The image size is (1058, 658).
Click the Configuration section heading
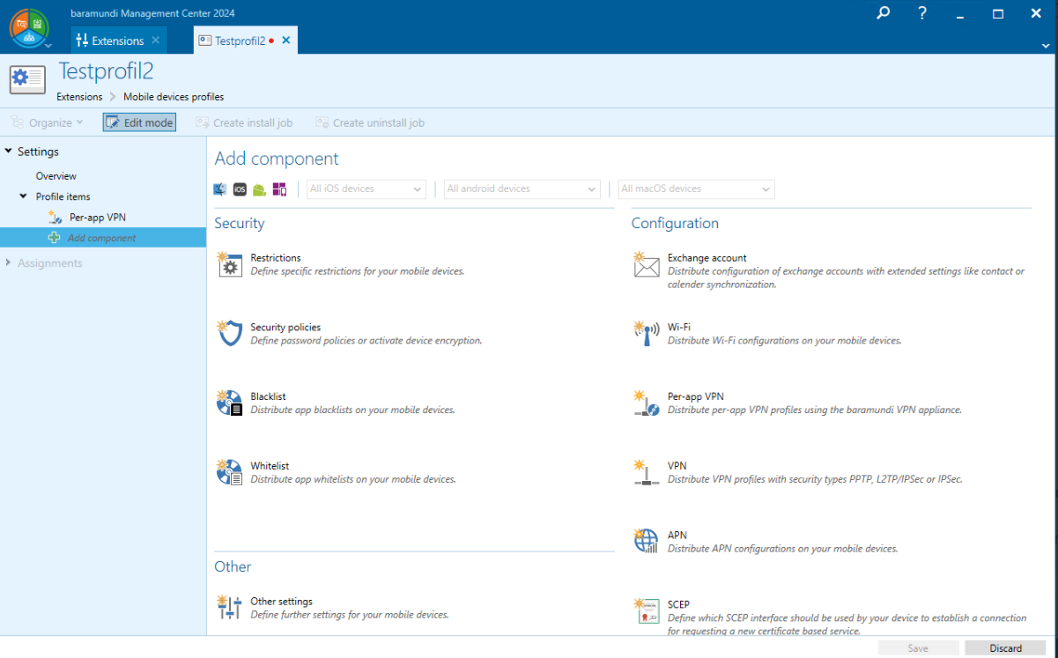(x=675, y=224)
